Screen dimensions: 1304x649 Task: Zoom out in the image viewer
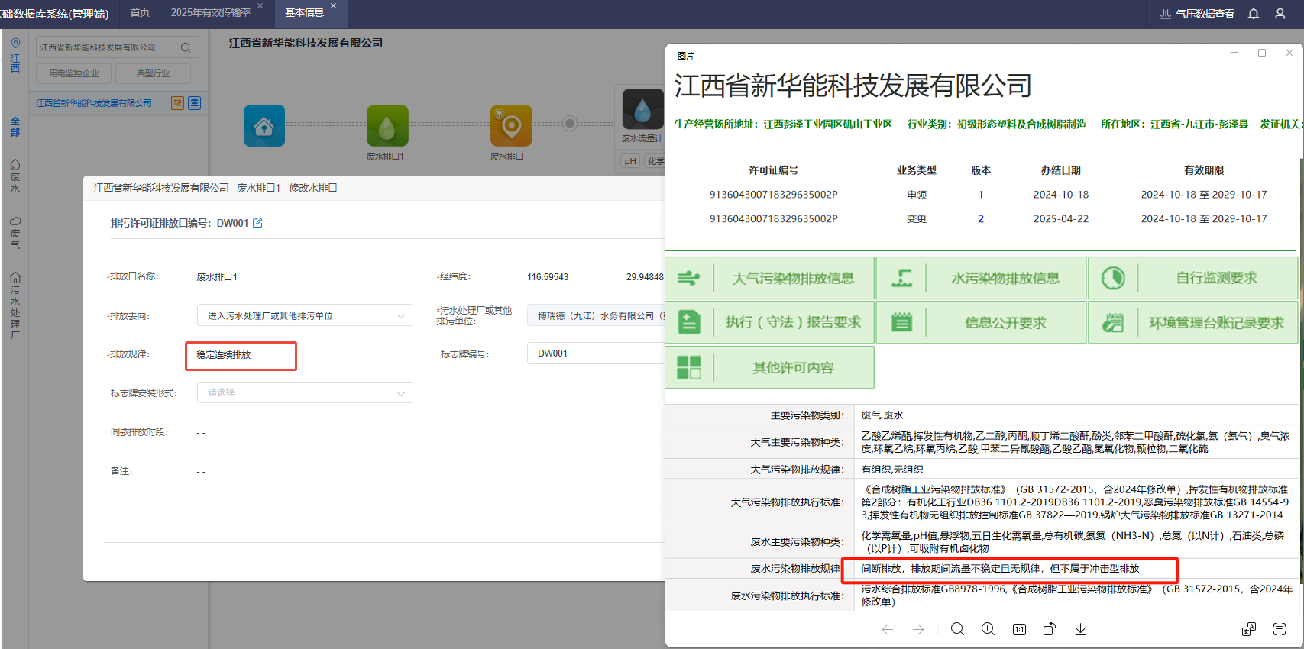(x=957, y=629)
